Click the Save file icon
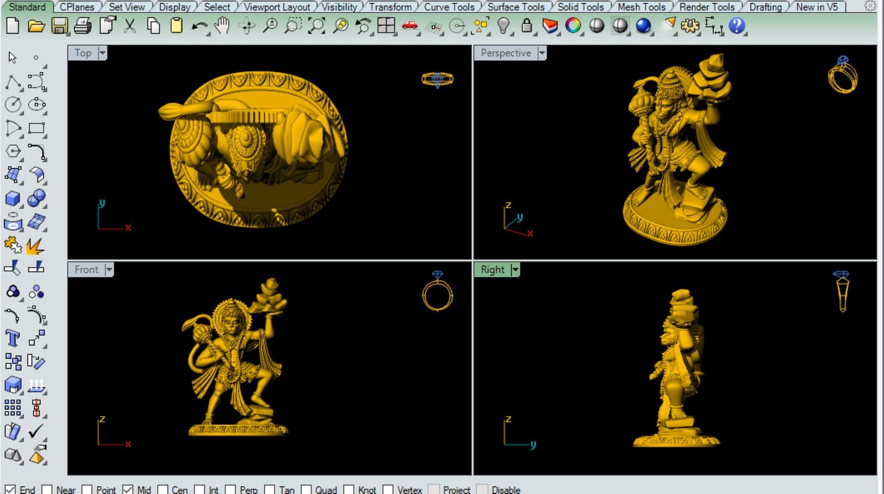This screenshot has height=494, width=884. 59,26
